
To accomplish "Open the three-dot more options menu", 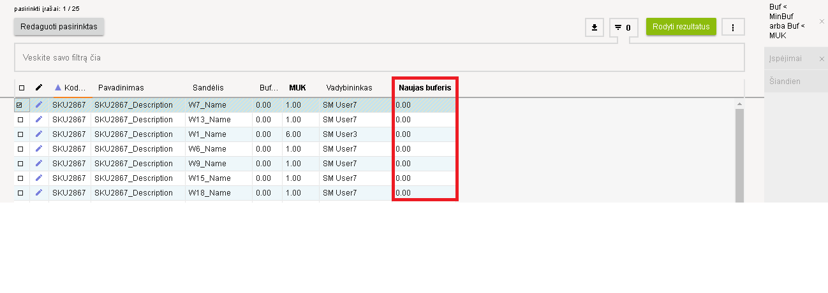I will [733, 27].
